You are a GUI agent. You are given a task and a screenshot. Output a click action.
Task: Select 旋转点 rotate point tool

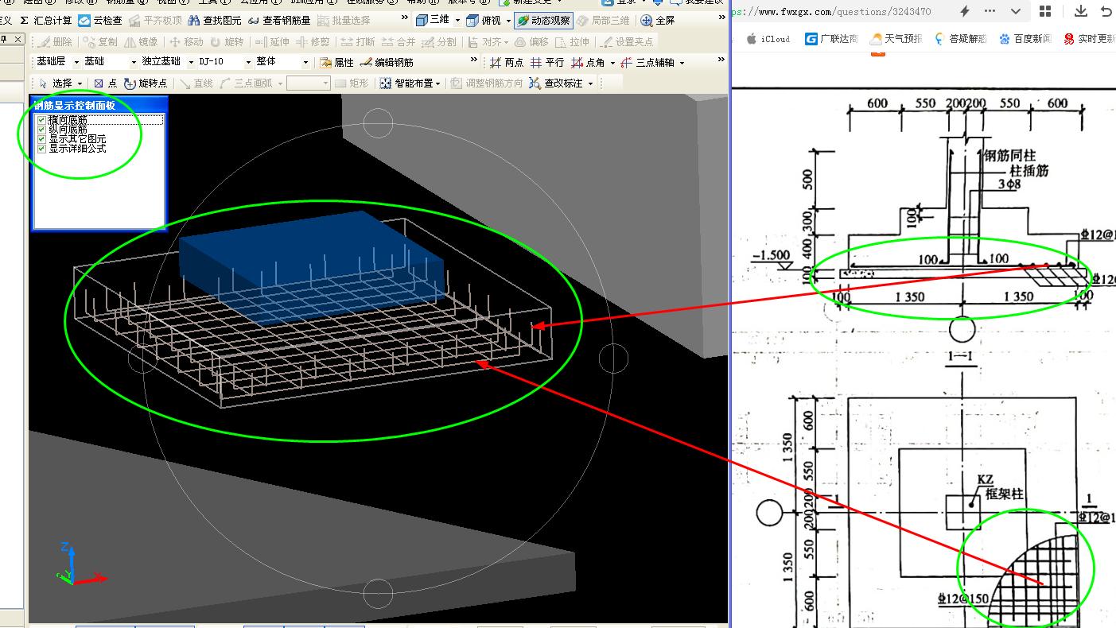tap(146, 83)
